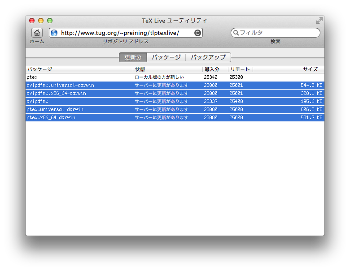Screen dimensions: 350x271
Task: Click the 544.3 KB size cell
Action: pos(311,86)
